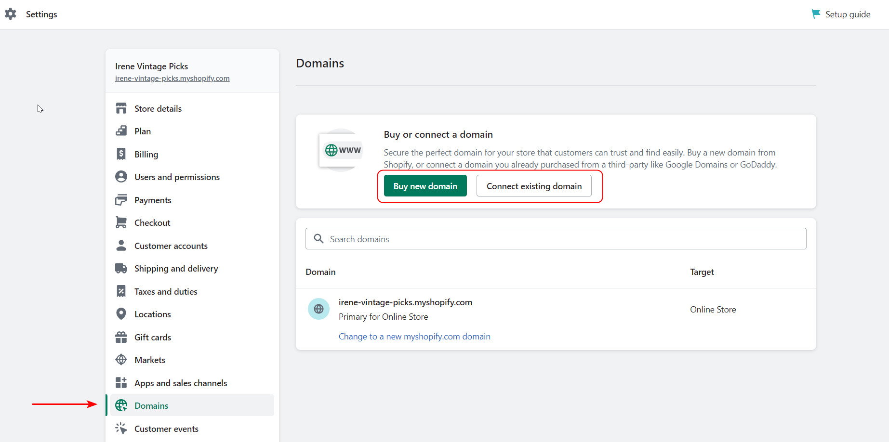Click the Primary for Online Store label
Viewport: 889px width, 442px height.
tap(384, 316)
